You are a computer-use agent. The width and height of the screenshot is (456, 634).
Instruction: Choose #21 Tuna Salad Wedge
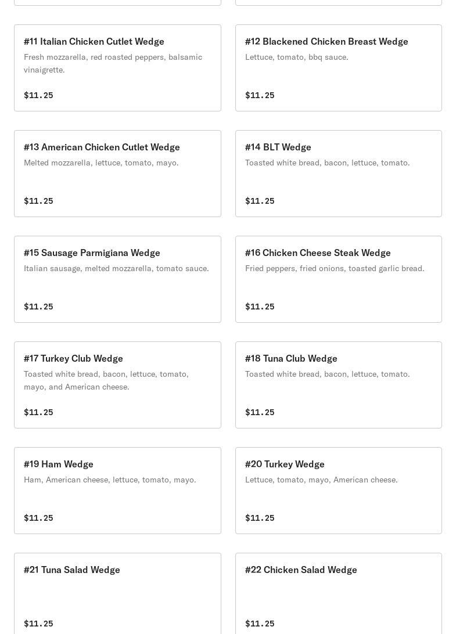coord(72,570)
